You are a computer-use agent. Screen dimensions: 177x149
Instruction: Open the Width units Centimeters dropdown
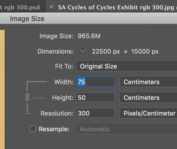point(148,82)
